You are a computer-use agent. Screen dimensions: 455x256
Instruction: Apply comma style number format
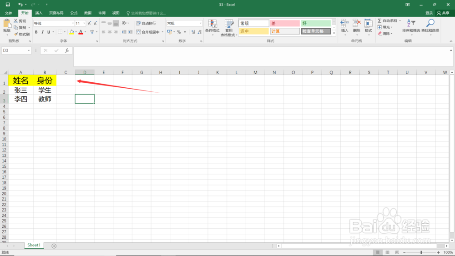click(185, 32)
